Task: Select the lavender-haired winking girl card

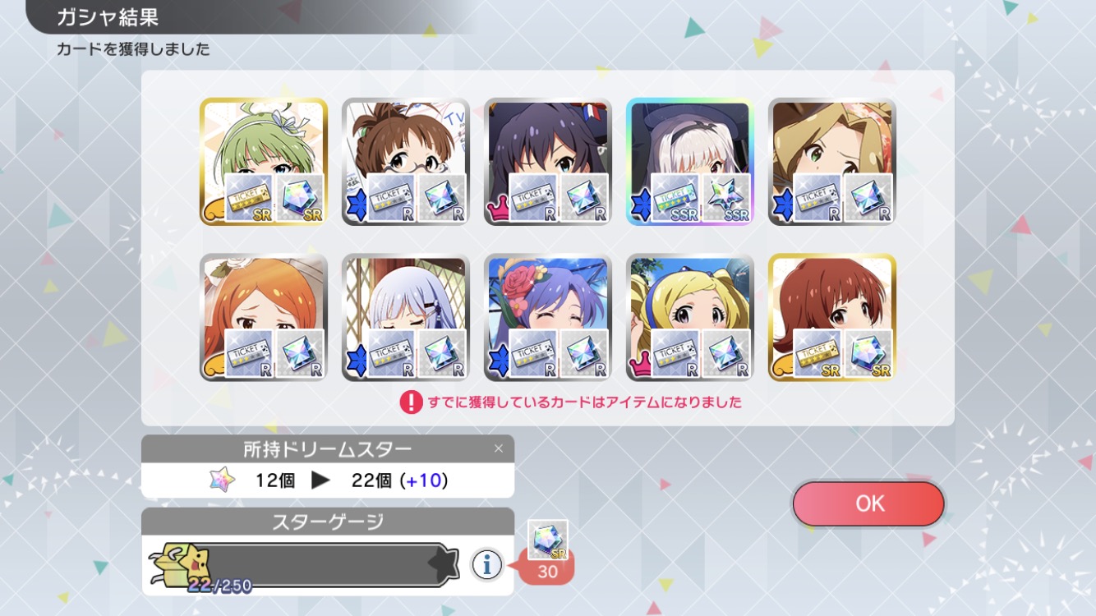Action: tap(406, 317)
